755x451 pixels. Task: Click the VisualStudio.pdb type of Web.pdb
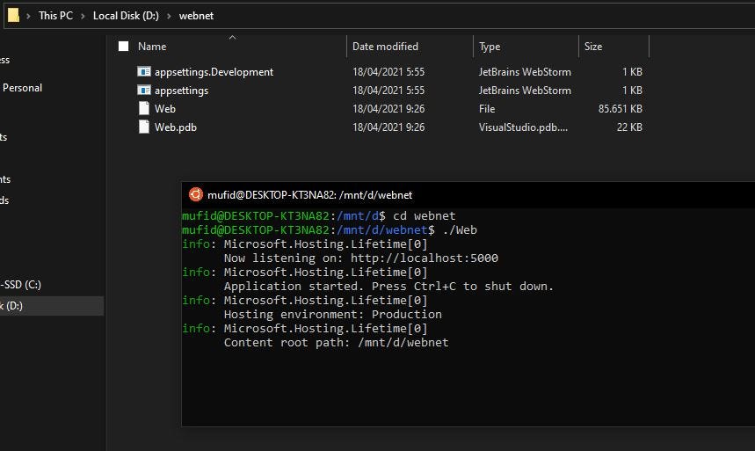point(523,127)
